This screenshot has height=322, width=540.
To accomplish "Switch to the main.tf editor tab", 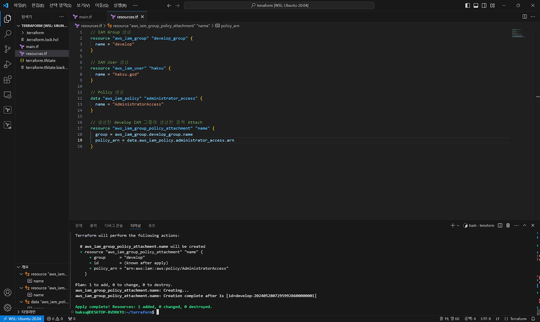I will point(85,17).
